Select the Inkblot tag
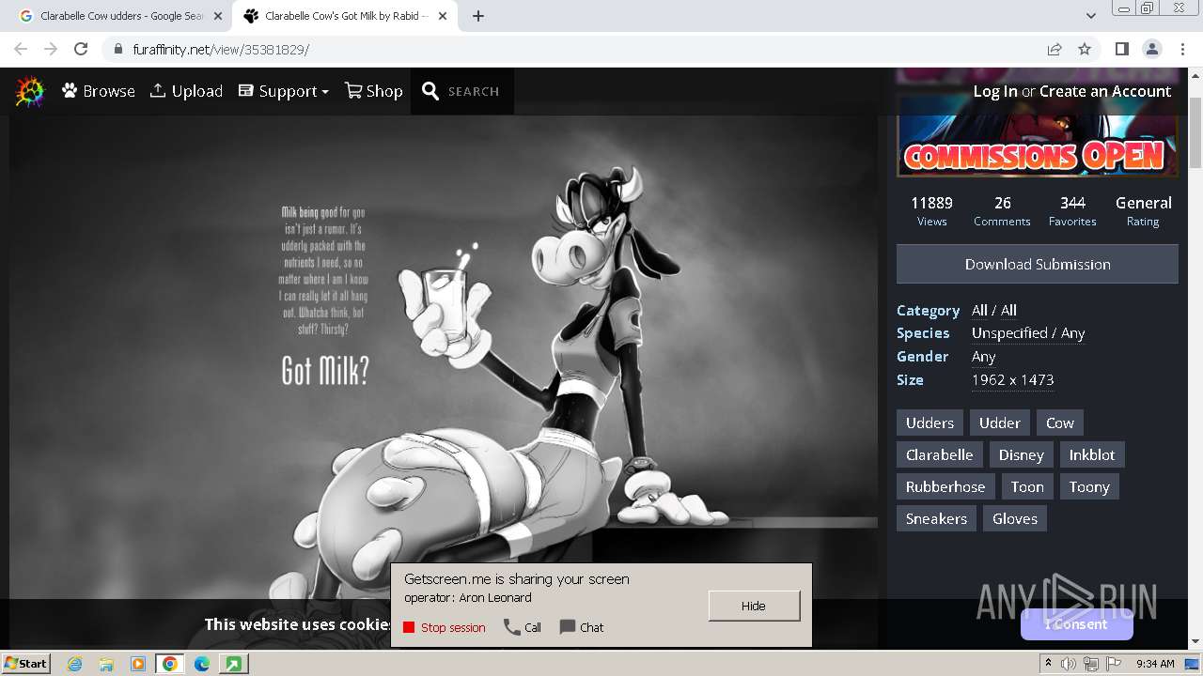This screenshot has height=676, width=1203. (1092, 454)
